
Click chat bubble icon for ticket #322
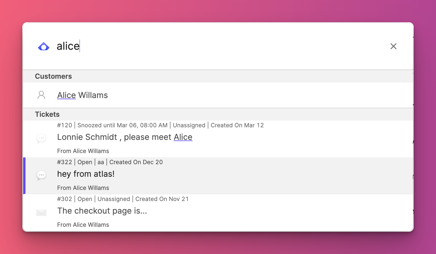41,175
